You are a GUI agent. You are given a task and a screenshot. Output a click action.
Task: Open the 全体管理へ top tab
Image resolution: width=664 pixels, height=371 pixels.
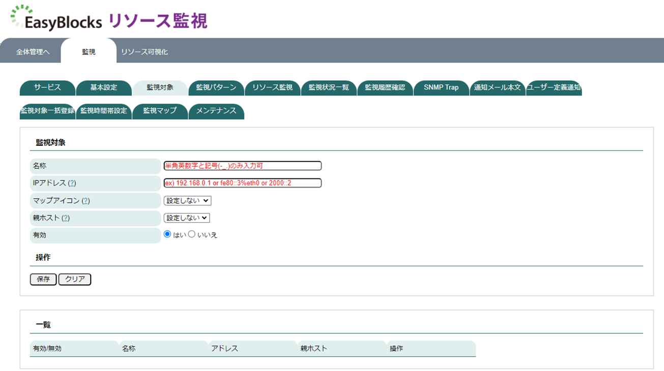[x=33, y=52]
